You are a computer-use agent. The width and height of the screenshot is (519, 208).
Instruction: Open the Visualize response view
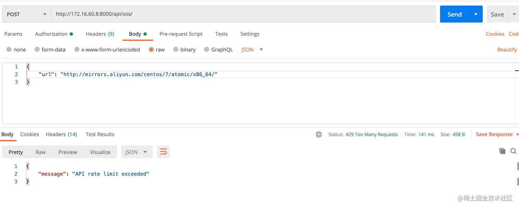[100, 152]
